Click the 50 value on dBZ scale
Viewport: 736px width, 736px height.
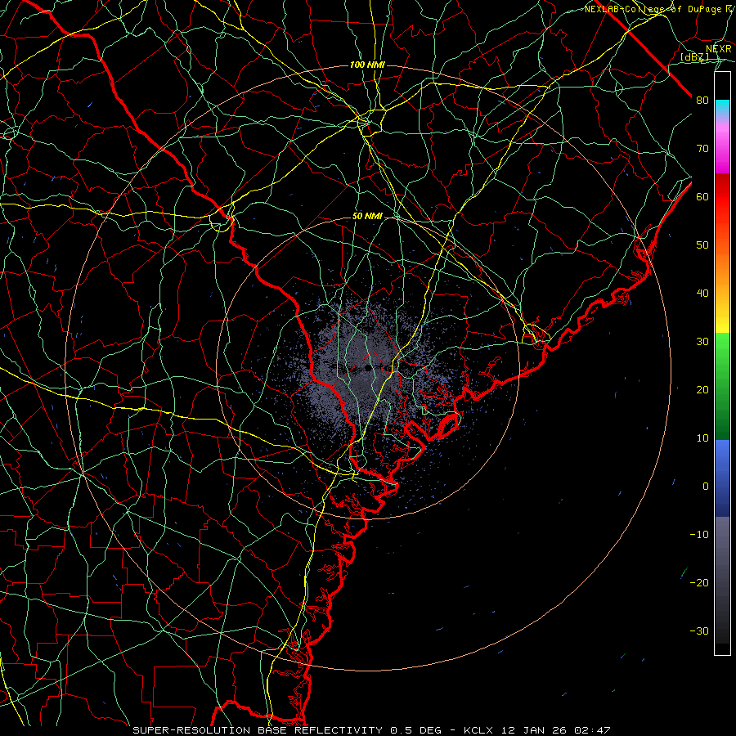point(702,245)
